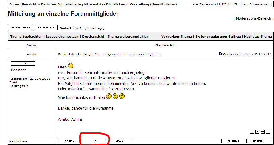Open Foren-Übersicht breadcrumb link
The width and height of the screenshot is (274, 145).
pos(23,4)
